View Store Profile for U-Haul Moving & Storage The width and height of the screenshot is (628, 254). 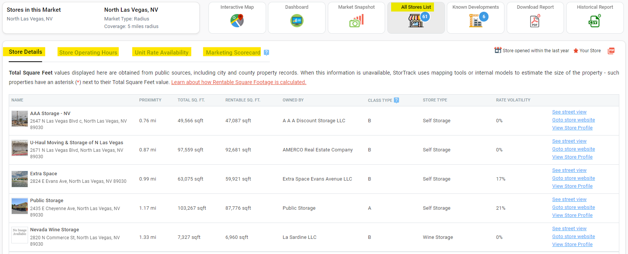572,157
